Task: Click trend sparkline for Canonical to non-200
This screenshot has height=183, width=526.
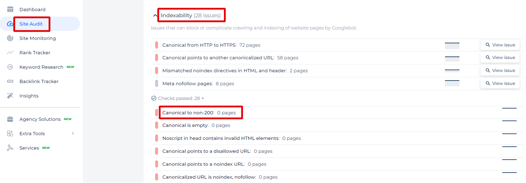Action: [x=509, y=108]
